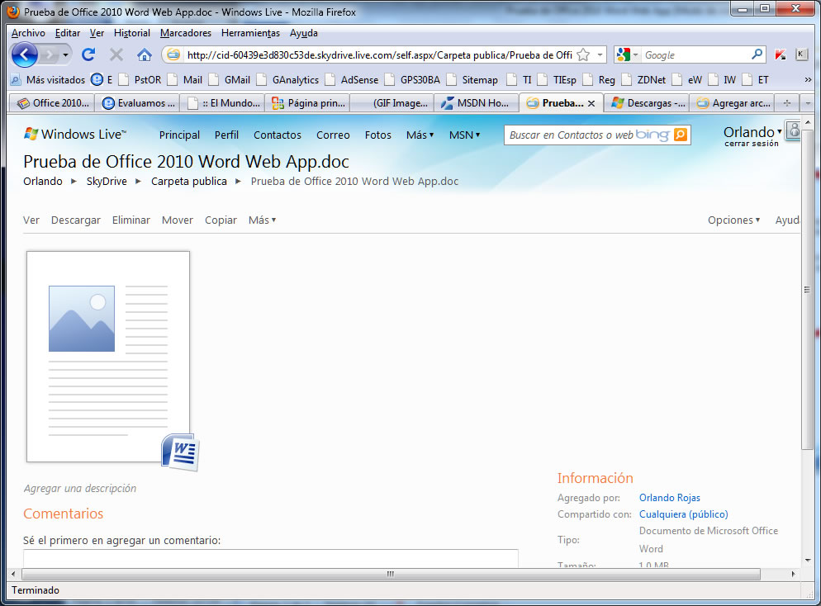Click the stop loading X icon
The image size is (821, 606).
116,54
